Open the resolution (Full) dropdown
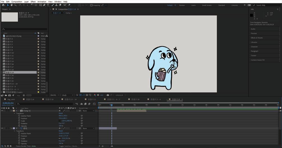282x148 pixels. pyautogui.click(x=68, y=95)
